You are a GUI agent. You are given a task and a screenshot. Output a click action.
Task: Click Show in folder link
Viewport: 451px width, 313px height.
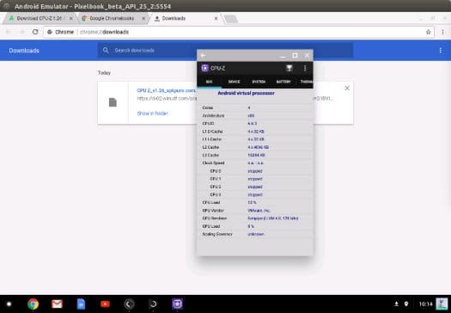[152, 114]
